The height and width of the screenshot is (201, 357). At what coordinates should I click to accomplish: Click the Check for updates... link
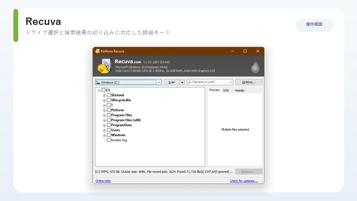tap(244, 181)
